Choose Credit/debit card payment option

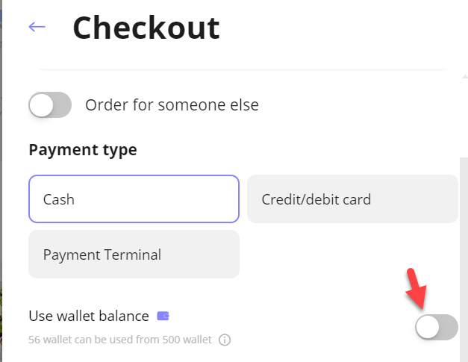click(x=352, y=199)
